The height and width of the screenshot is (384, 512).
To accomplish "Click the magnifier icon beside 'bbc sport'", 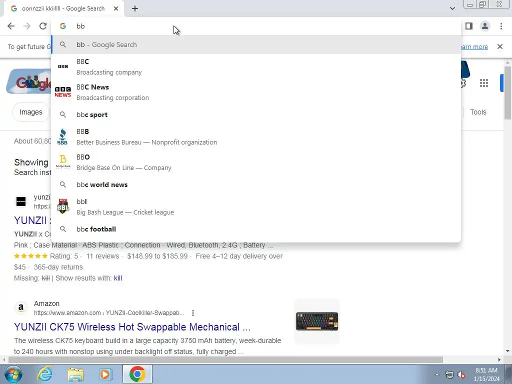I will [63, 114].
